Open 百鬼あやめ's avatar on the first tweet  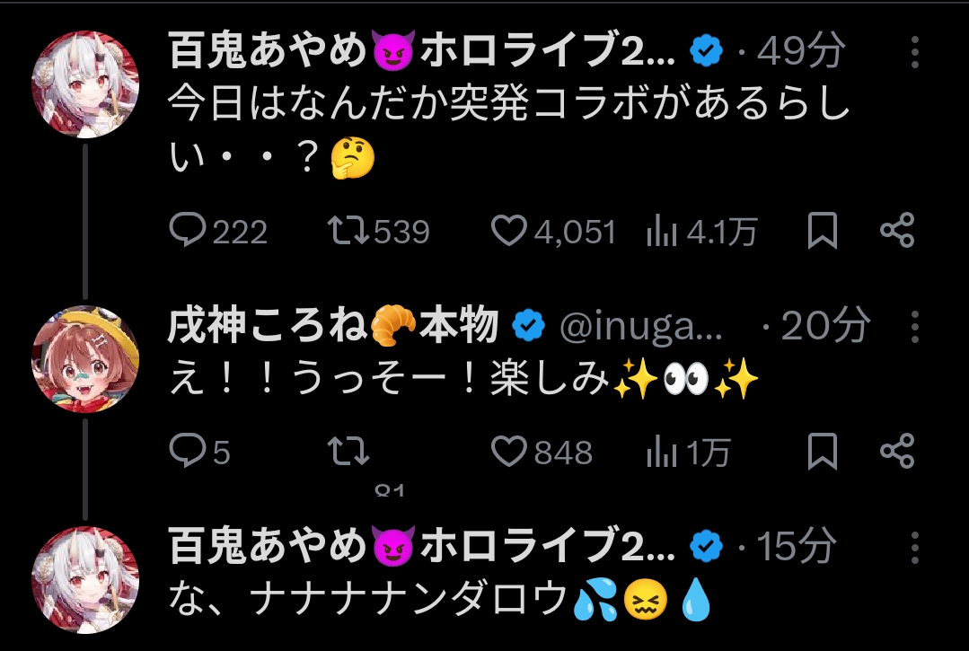[86, 84]
